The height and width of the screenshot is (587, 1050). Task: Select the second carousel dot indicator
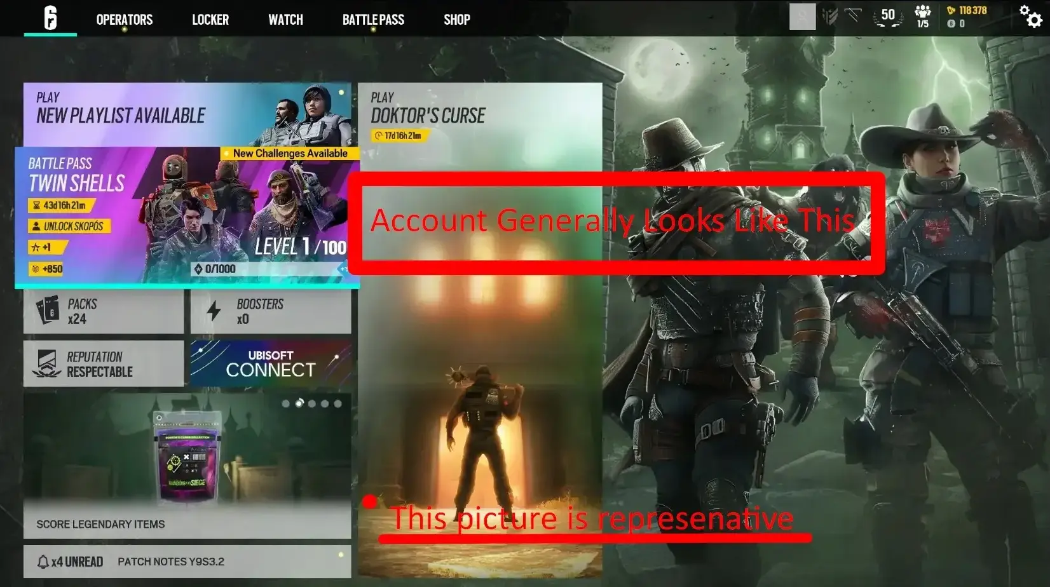[x=299, y=403]
